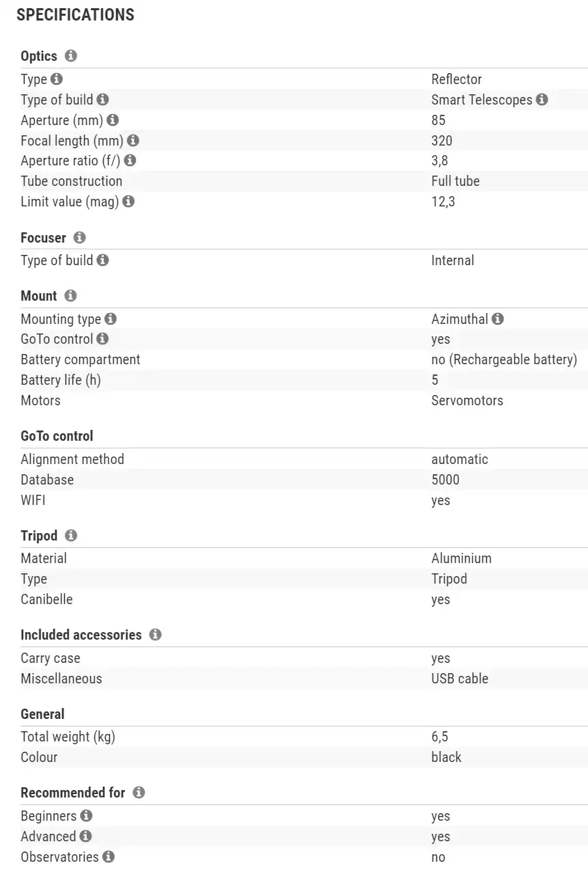The image size is (588, 872).
Task: Show info for GoTo control row
Action: (103, 339)
